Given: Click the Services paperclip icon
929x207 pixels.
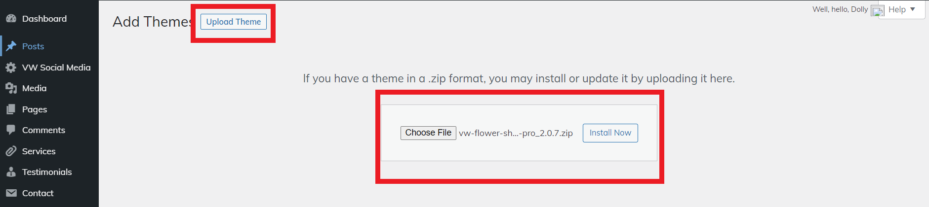Looking at the screenshot, I should click(x=11, y=151).
